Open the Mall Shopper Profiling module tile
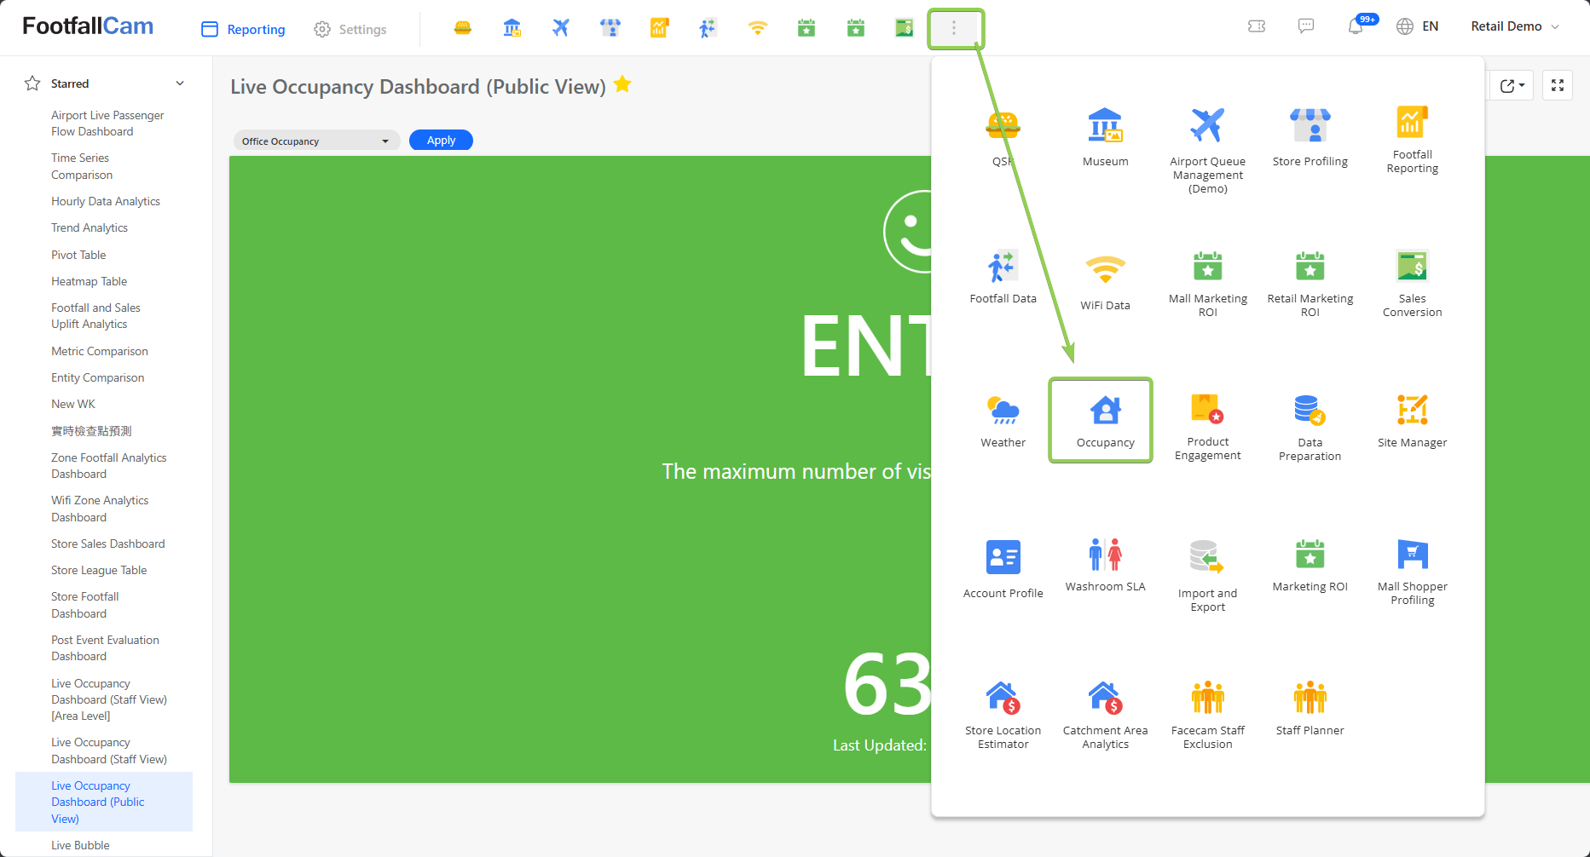 pos(1412,572)
